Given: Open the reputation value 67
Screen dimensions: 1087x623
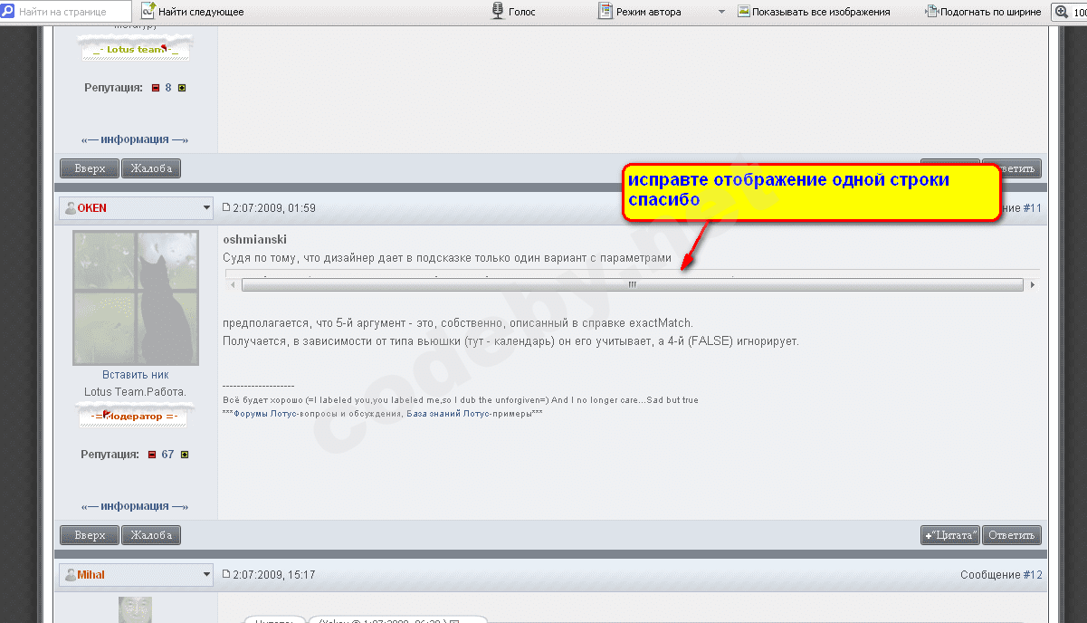Looking at the screenshot, I should 168,455.
